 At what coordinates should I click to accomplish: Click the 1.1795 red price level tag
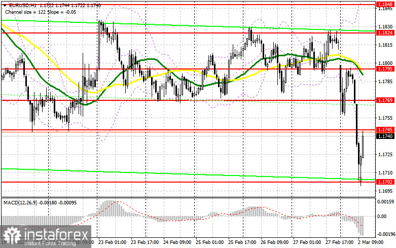point(385,68)
